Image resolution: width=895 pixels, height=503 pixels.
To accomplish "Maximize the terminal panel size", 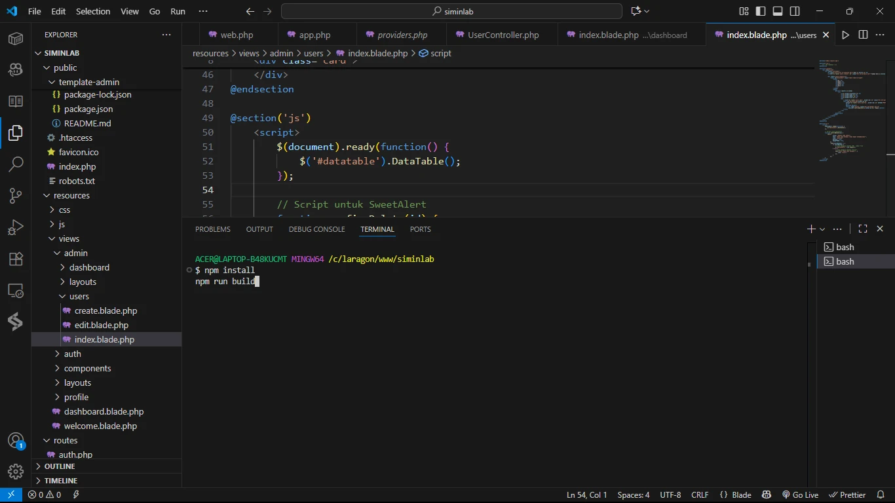I will pos(863,229).
